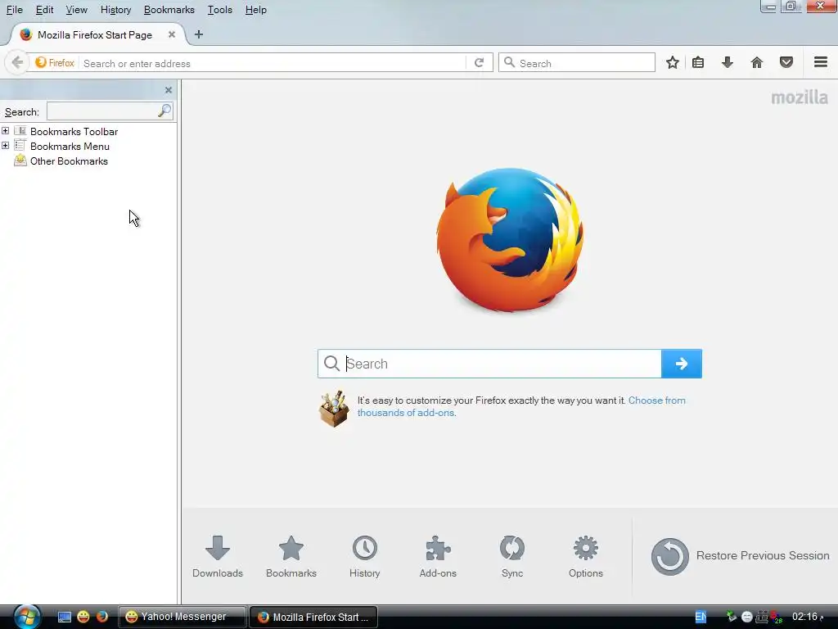
Task: Open the Edit menu
Action: (44, 10)
